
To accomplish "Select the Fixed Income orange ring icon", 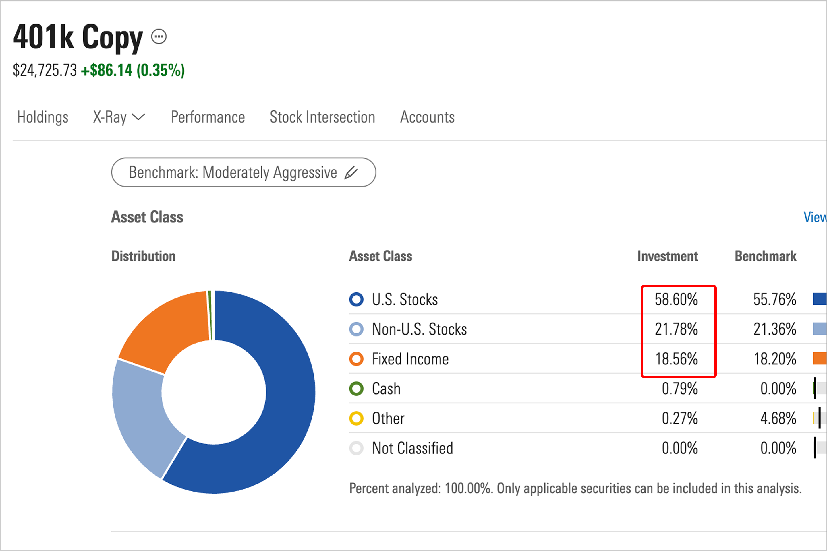I will click(x=356, y=359).
